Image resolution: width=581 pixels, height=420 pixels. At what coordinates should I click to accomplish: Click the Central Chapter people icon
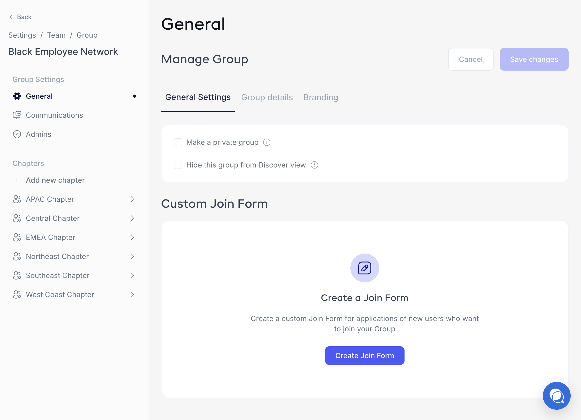(17, 218)
